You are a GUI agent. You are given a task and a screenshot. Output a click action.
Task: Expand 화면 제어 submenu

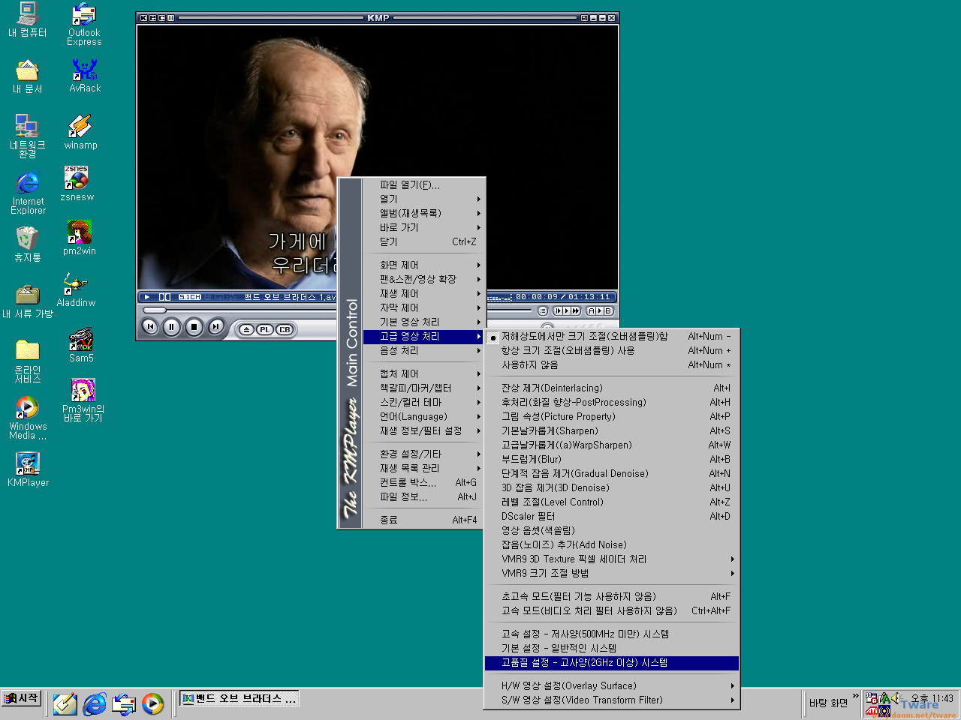[423, 265]
